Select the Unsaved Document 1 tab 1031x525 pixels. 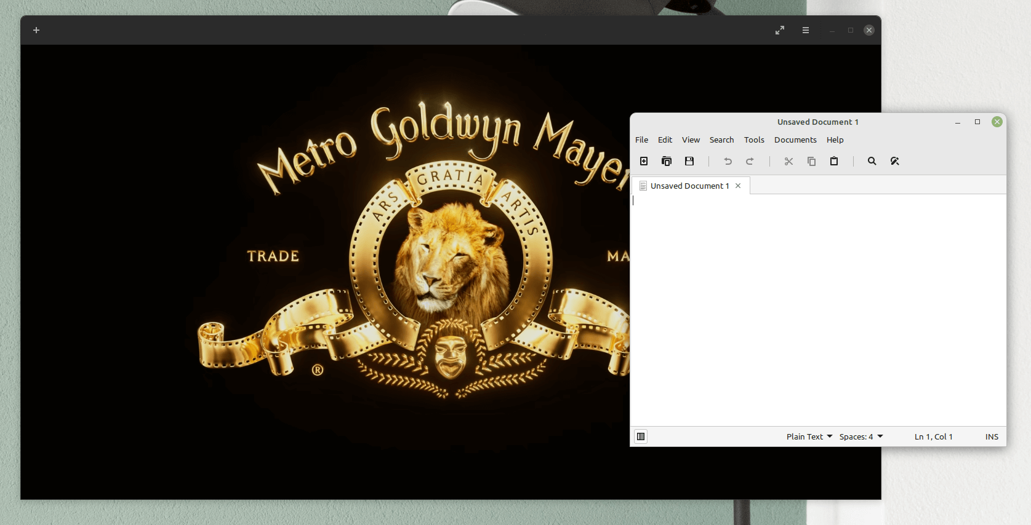(689, 186)
